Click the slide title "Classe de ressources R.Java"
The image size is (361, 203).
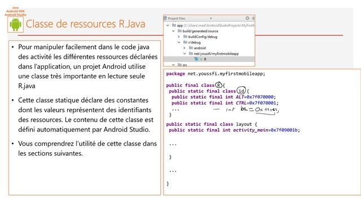click(85, 24)
